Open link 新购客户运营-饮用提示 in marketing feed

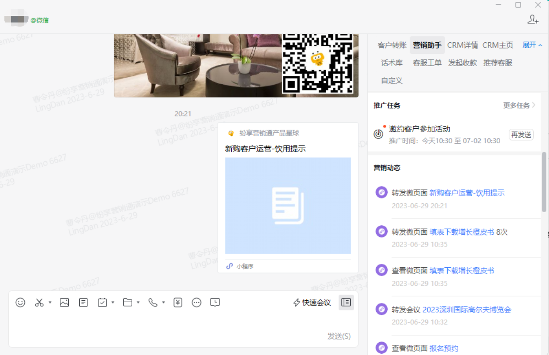point(467,193)
